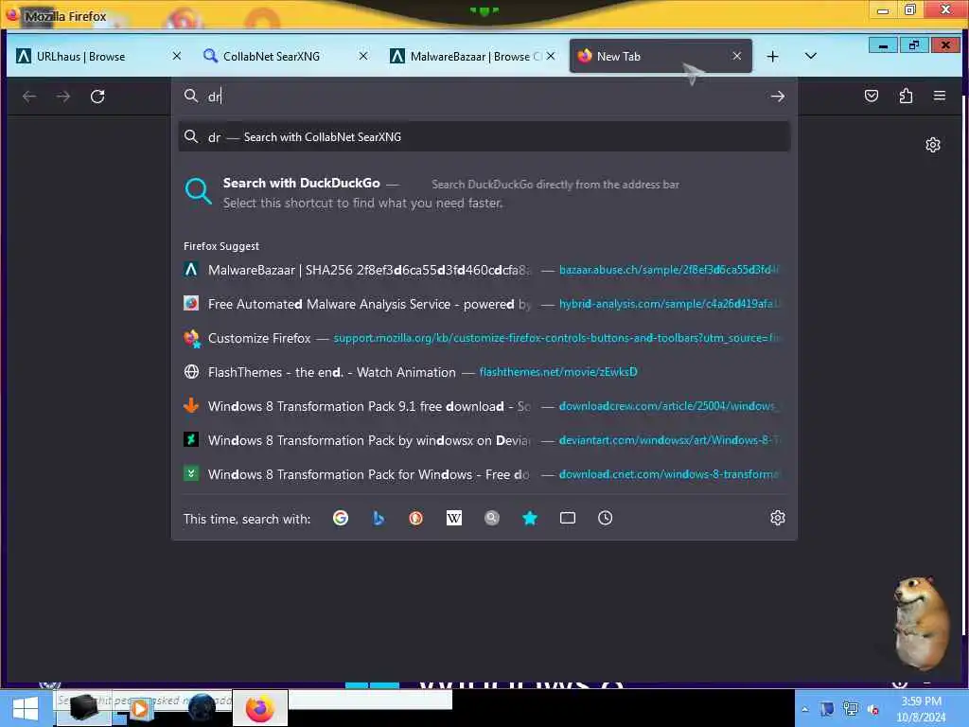Screen dimensions: 969x727
Task: Open Firefox from the taskbar
Action: click(260, 708)
